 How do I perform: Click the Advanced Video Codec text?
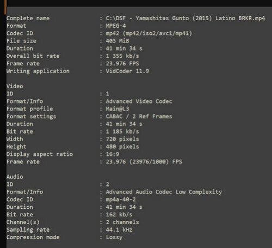(x=139, y=101)
